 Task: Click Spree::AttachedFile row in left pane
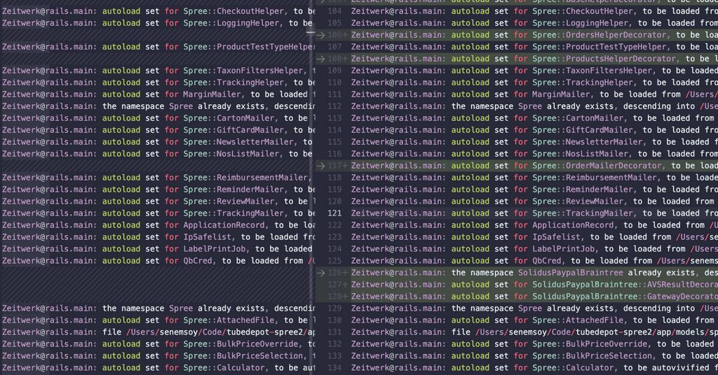pos(158,320)
